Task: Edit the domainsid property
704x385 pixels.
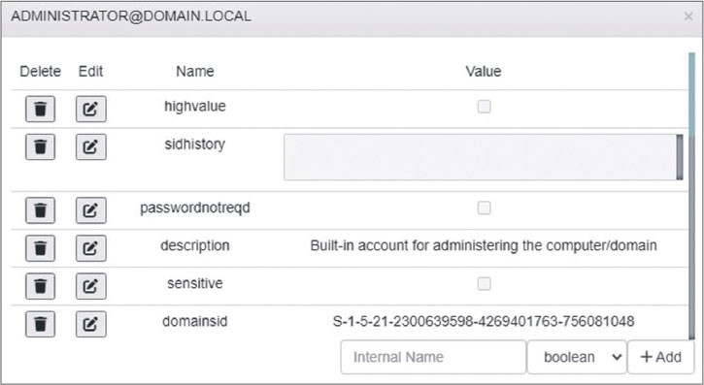Action: (x=90, y=324)
